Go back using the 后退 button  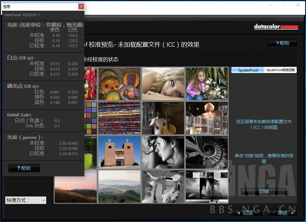click(x=248, y=213)
